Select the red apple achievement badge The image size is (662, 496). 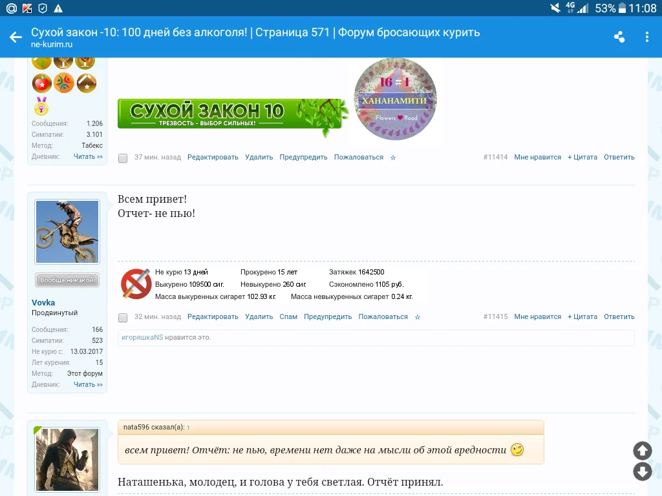(41, 83)
